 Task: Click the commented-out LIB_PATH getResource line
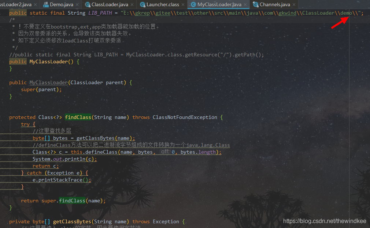click(136, 55)
